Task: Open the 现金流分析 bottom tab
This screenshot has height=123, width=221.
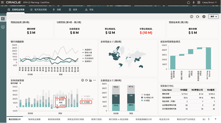Action: coord(163,119)
